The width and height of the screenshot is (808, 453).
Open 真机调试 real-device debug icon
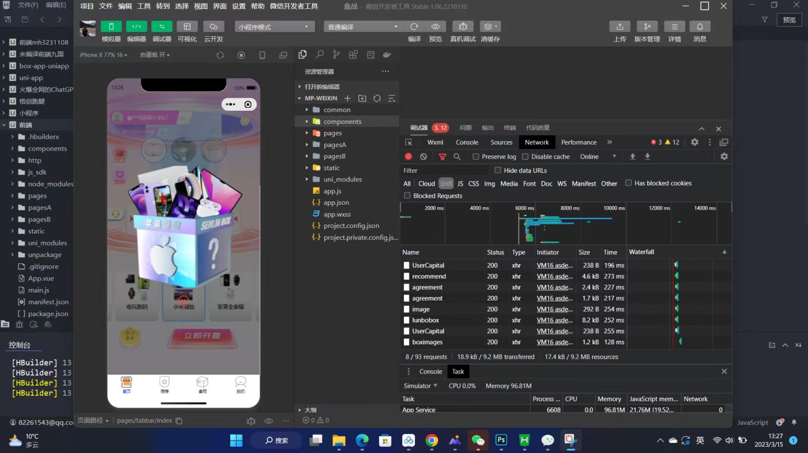click(x=462, y=27)
